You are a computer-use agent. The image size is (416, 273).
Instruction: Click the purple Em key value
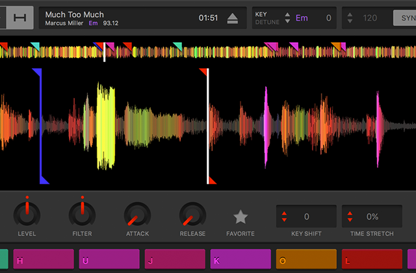[302, 18]
